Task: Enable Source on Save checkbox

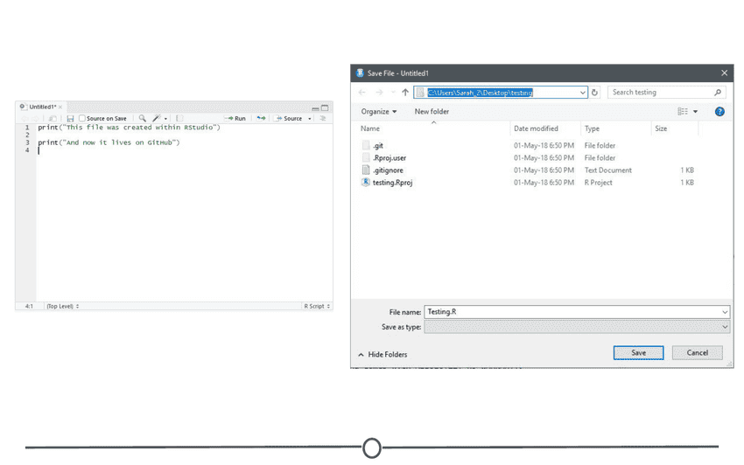Action: coord(82,119)
